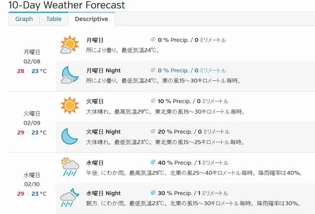Screen dimensions: 315x214
Task: Click the raindrop beside 20 % Precip.
Action: point(153,131)
